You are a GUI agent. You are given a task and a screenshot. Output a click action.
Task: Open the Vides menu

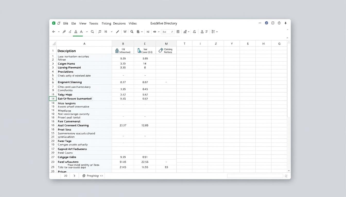[133, 23]
